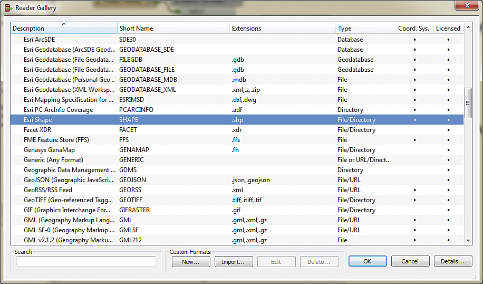This screenshot has height=284, width=483.
Task: Click the PCARCINFO short name cell
Action: point(136,110)
